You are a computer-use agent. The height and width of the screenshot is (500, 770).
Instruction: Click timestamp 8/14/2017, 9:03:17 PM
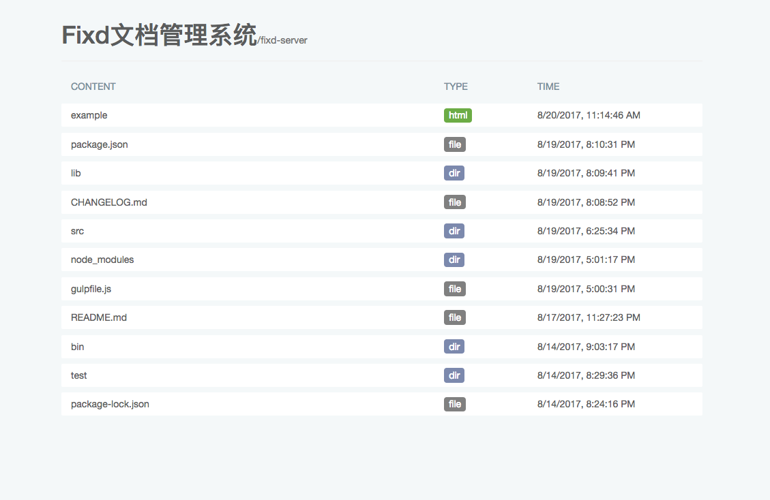coord(586,347)
